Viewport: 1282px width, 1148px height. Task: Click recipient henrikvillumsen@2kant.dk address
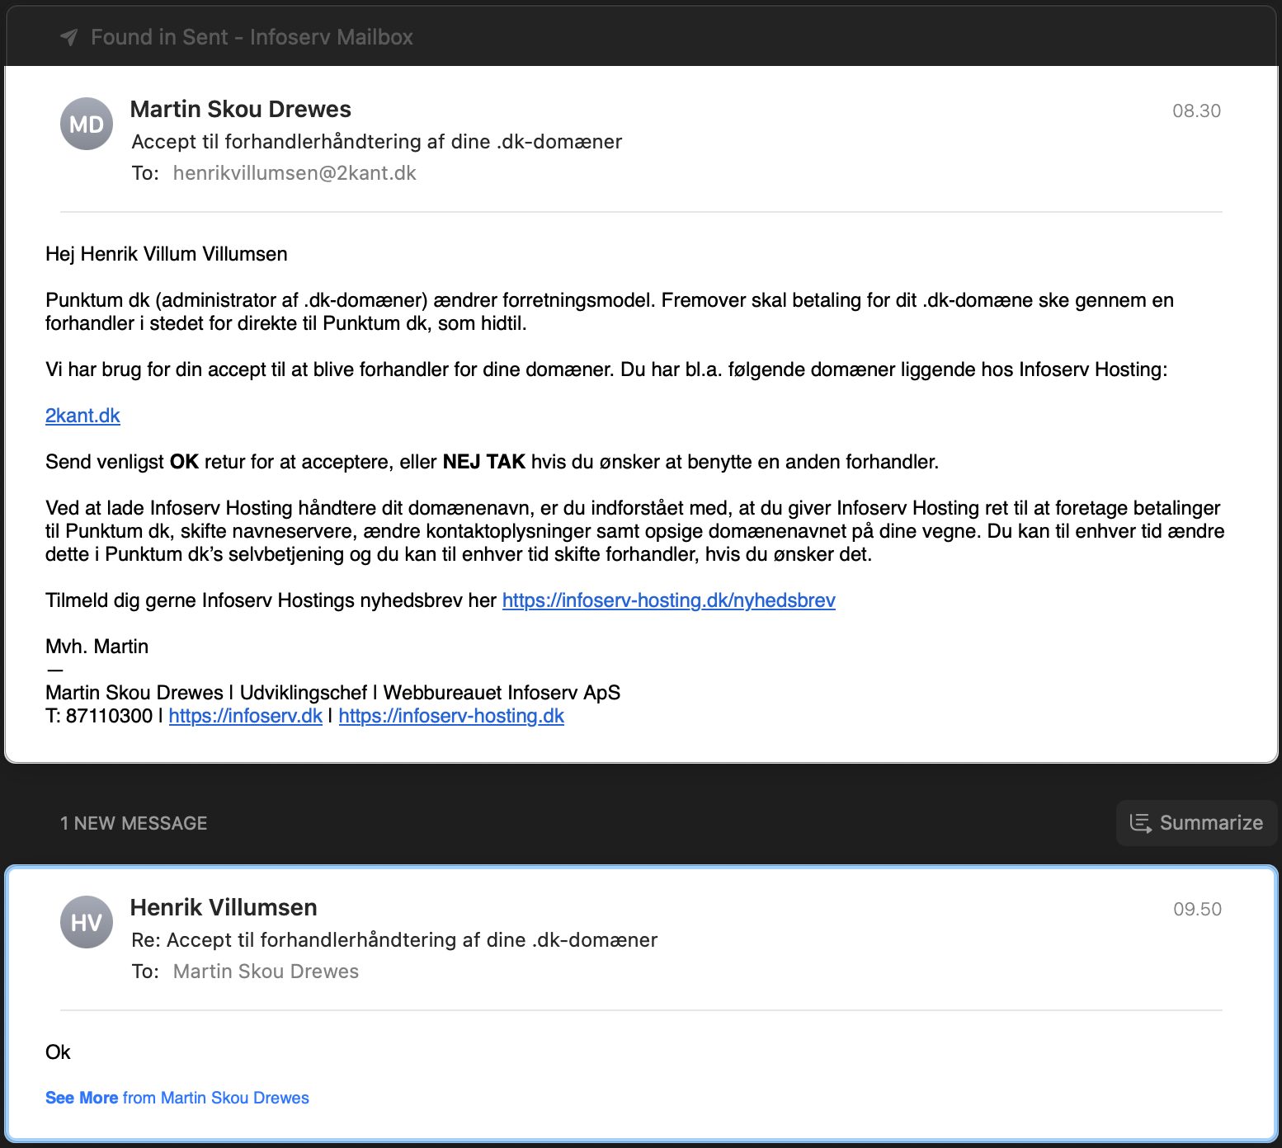coord(295,173)
